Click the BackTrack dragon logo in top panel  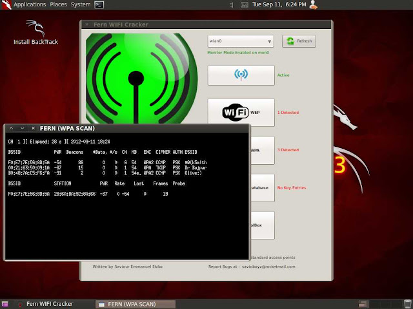[x=6, y=5]
